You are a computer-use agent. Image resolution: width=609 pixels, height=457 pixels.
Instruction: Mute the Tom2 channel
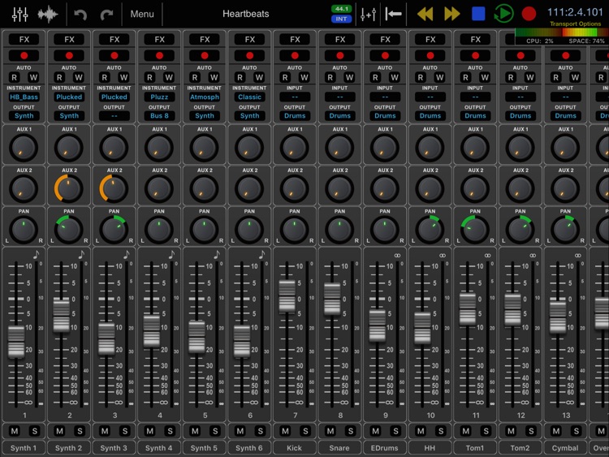(511, 430)
